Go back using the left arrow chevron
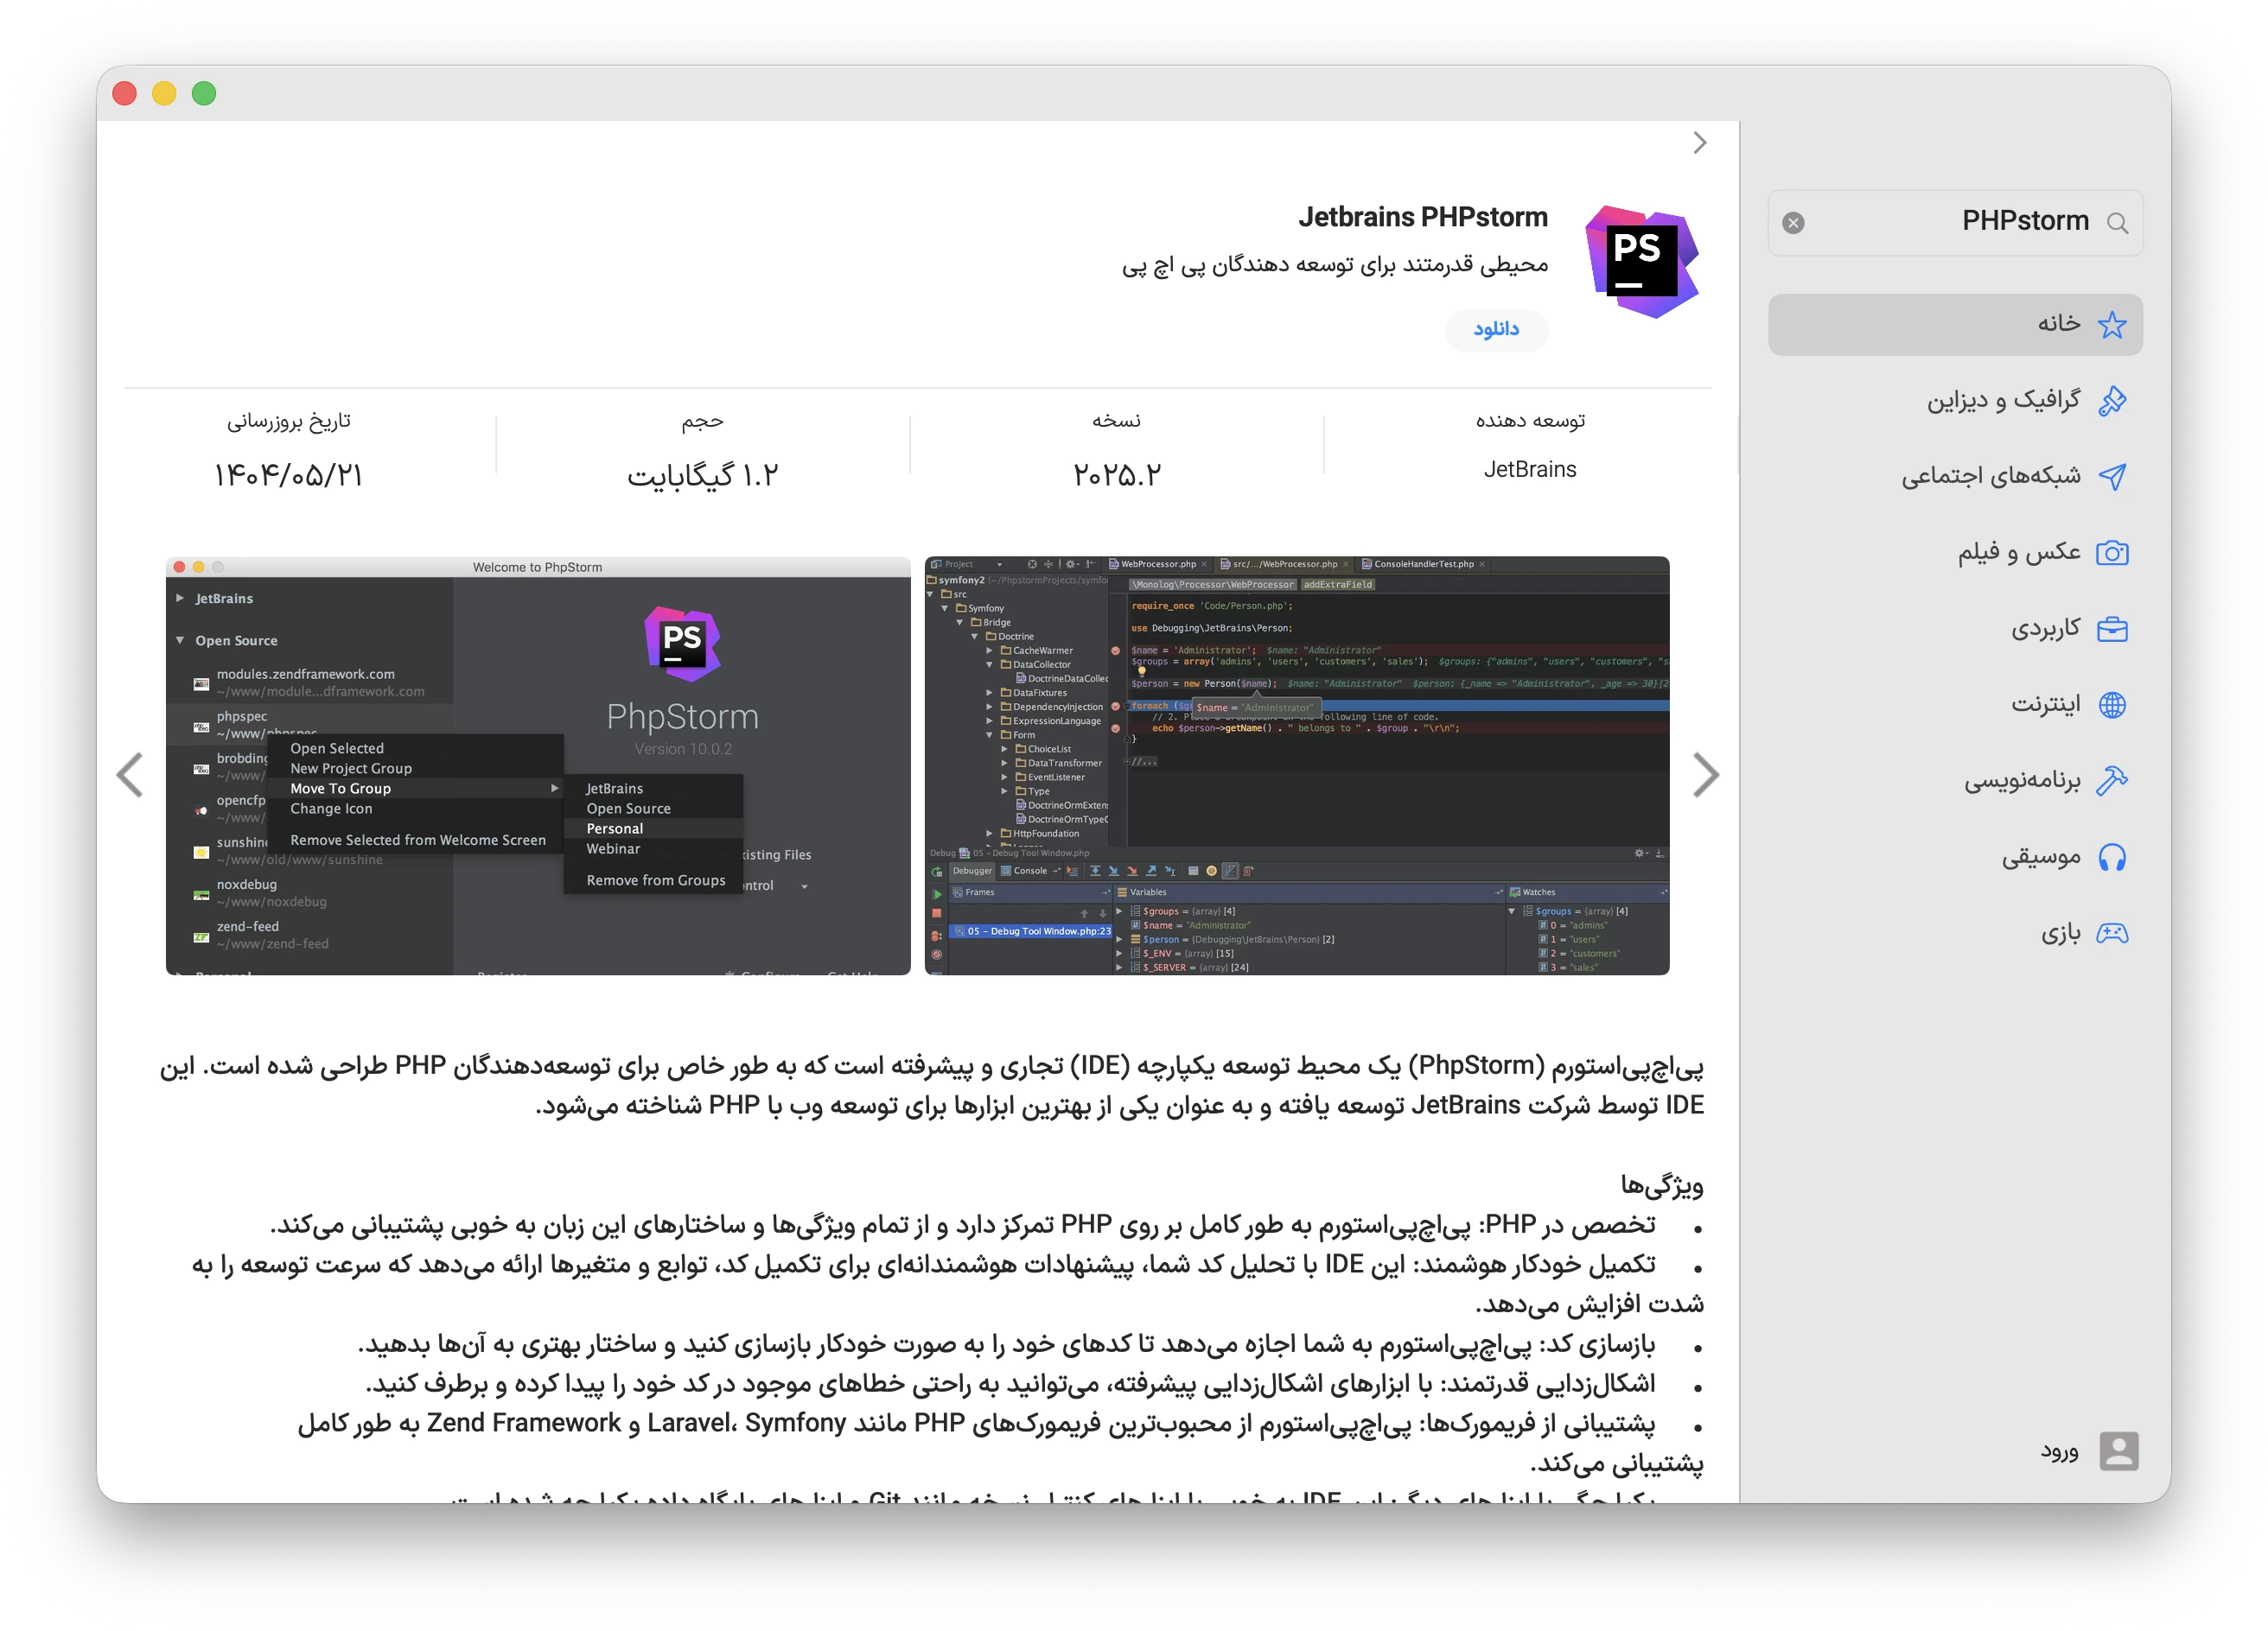 pos(130,775)
